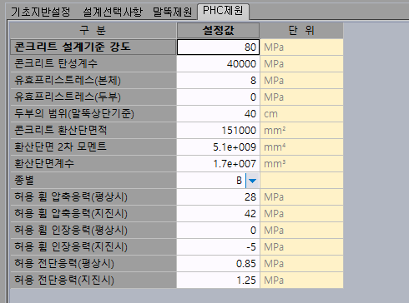This screenshot has width=409, height=303.
Task: Open the 종별 dropdown arrow
Action: [x=253, y=181]
